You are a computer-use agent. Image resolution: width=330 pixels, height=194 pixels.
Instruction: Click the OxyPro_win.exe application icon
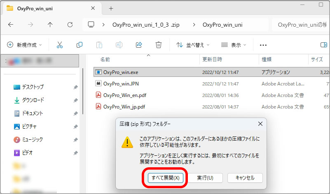coord(98,72)
